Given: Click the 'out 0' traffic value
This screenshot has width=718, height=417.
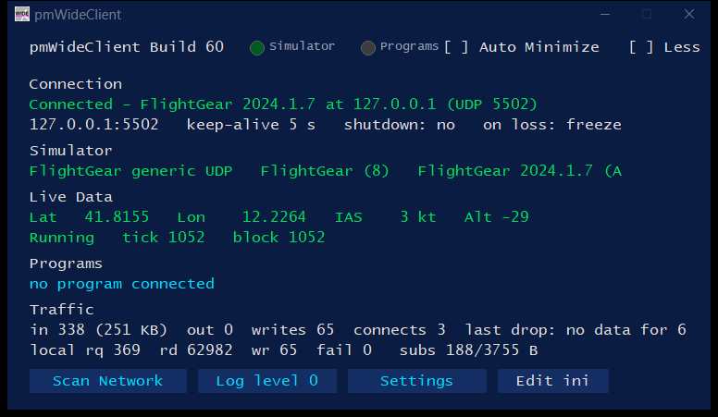Looking at the screenshot, I should [210, 330].
